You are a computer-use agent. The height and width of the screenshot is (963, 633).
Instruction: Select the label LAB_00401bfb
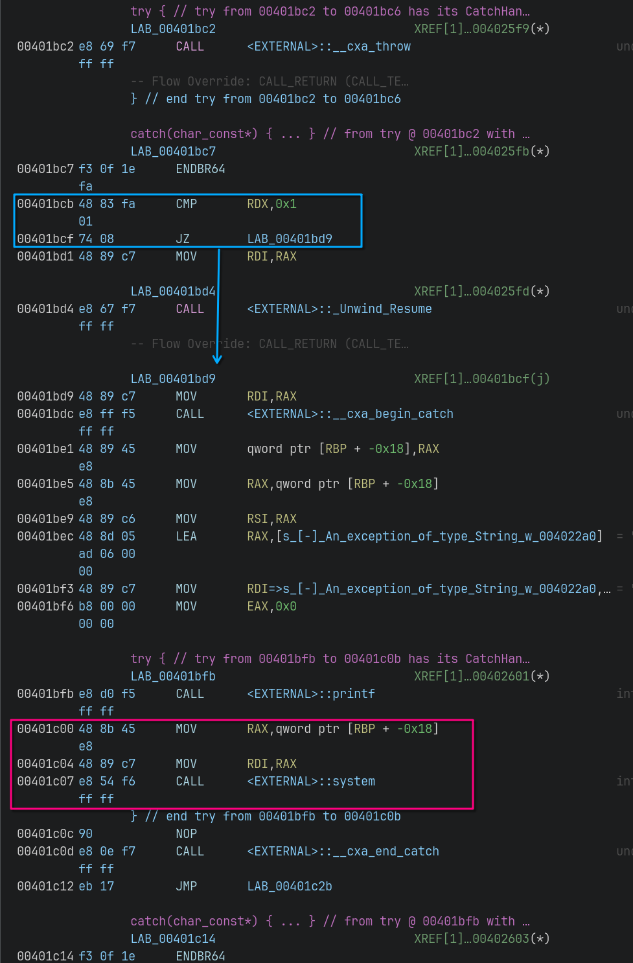pyautogui.click(x=173, y=677)
